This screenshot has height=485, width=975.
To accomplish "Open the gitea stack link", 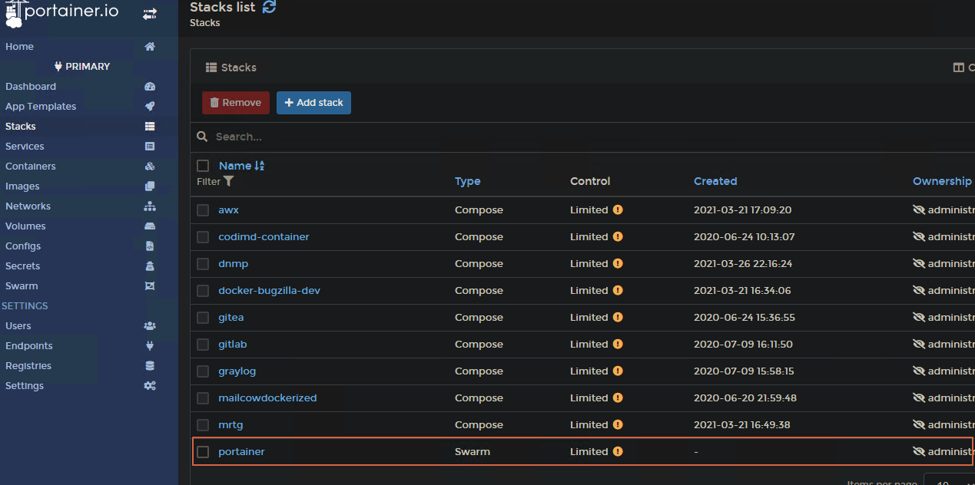I will [x=231, y=318].
